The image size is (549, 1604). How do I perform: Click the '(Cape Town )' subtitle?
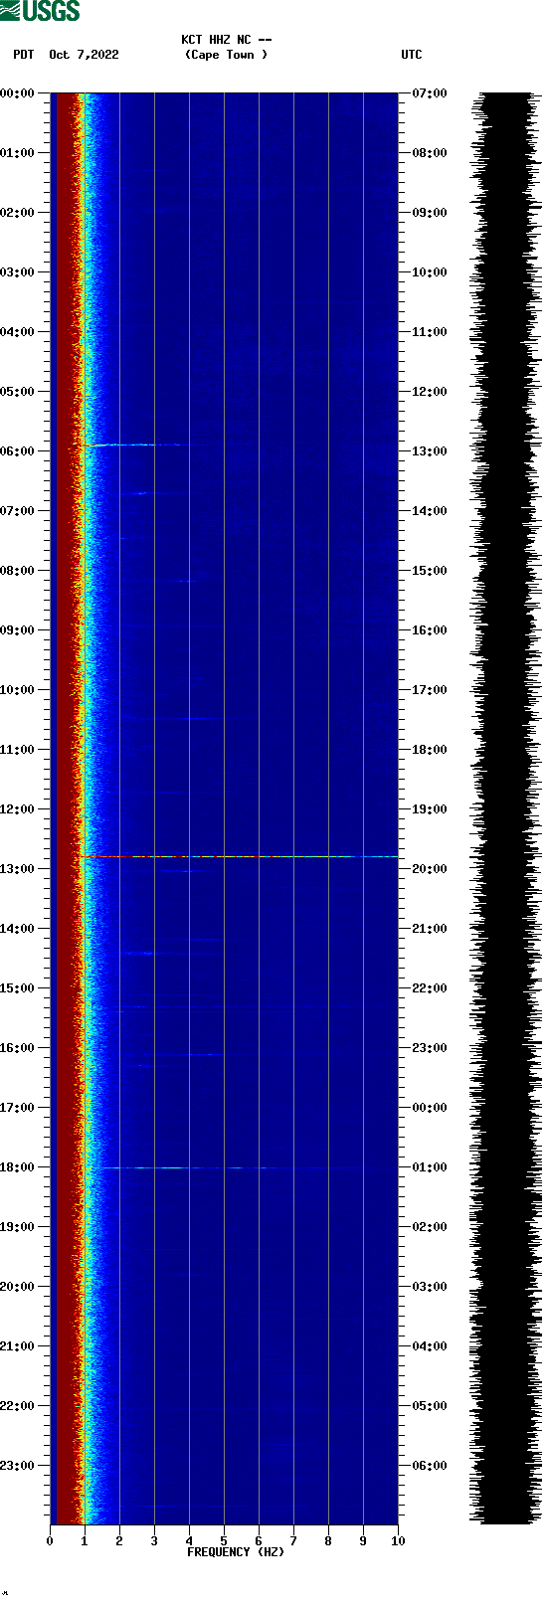coord(227,55)
